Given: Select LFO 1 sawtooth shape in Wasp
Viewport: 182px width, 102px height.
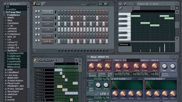Looking at the screenshot, I should point(96,79).
